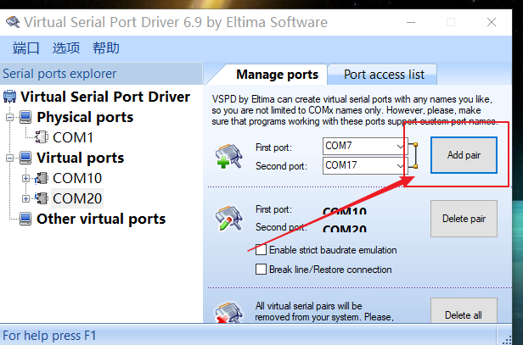Image resolution: width=523 pixels, height=345 pixels.
Task: Click the Add pair button
Action: point(464,155)
